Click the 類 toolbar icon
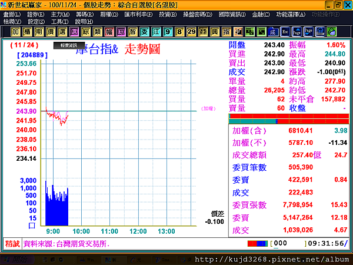The image size is (353, 265). 97,32
